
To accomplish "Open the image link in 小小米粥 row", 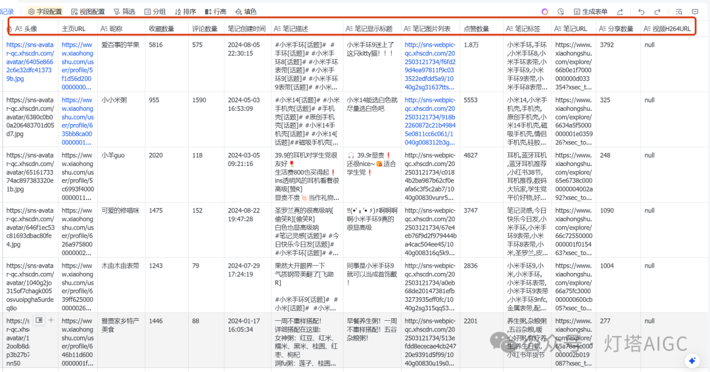I will [x=430, y=121].
